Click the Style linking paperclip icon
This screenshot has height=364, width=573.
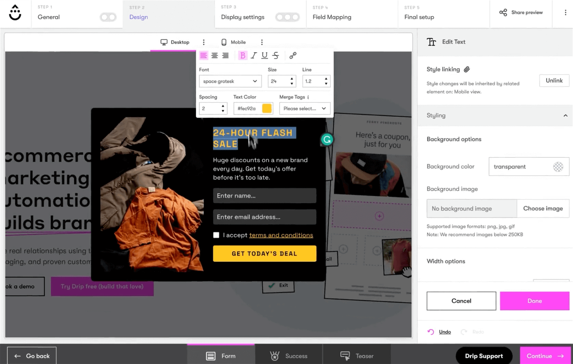click(x=467, y=70)
